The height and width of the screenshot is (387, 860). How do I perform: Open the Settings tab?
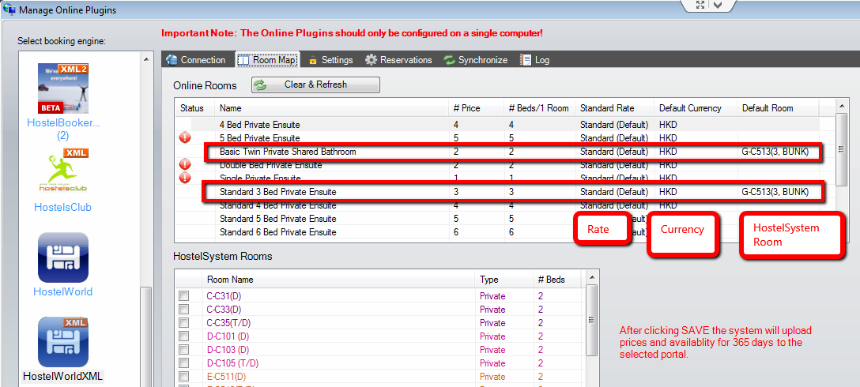click(x=330, y=60)
